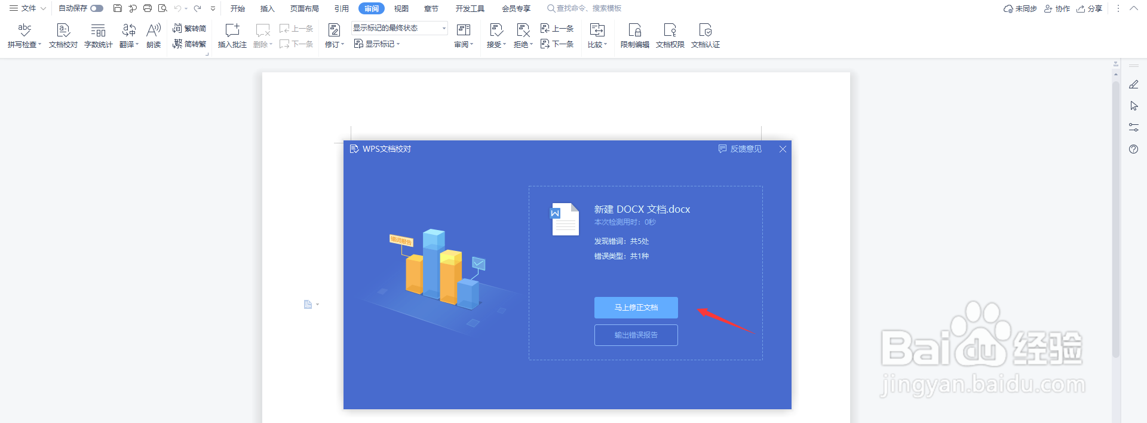Click the 反馈意见 feedback link in dialog

tap(740, 149)
